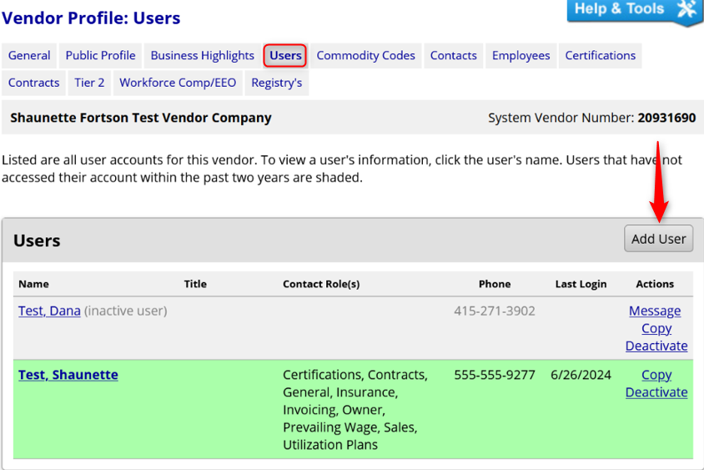Go to Workforce Comp/EEO tab
This screenshot has height=470, width=704.
pos(178,83)
